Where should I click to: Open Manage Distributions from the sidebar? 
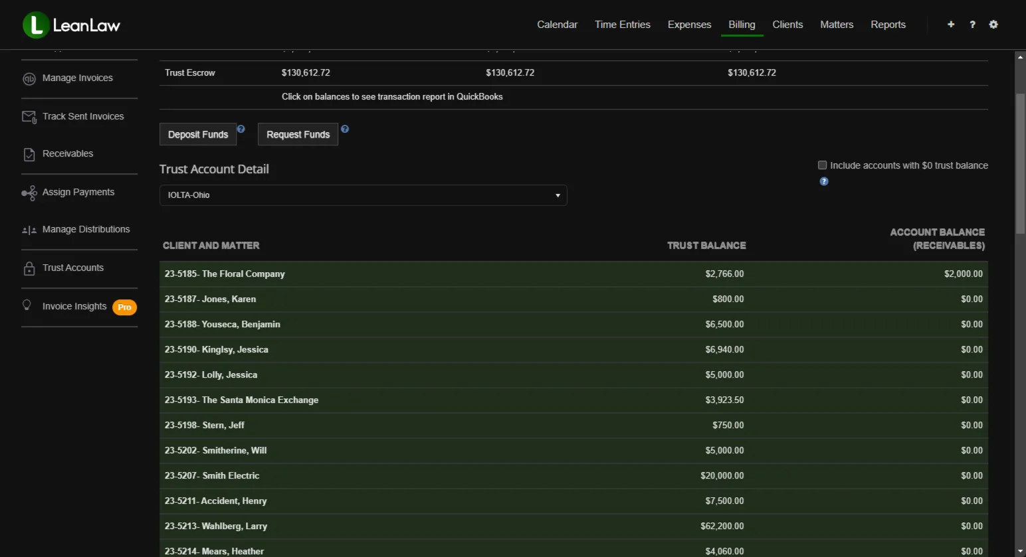pyautogui.click(x=86, y=230)
